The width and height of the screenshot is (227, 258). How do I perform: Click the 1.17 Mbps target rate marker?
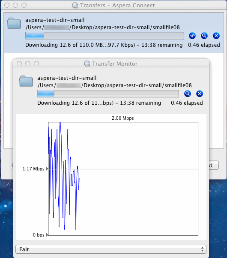pos(47,169)
